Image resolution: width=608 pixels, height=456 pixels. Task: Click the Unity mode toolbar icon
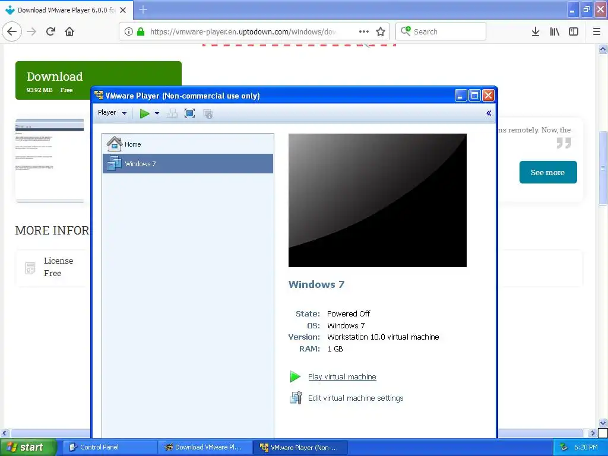click(x=208, y=113)
